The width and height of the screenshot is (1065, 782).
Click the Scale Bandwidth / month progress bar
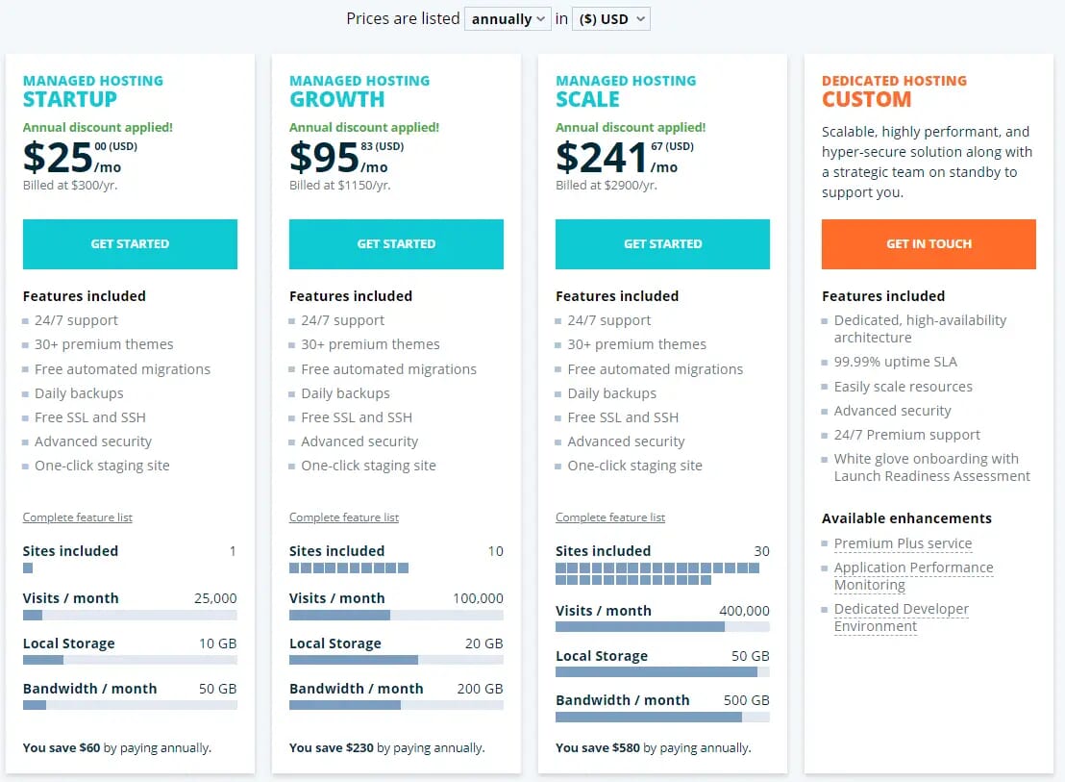(662, 717)
